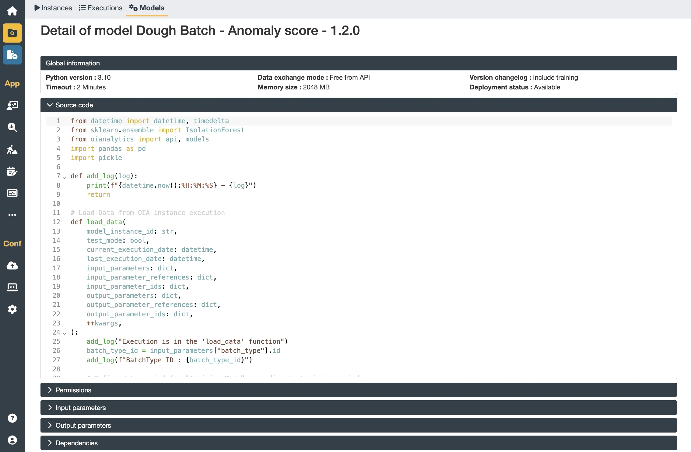Open the laptop code icon in sidebar
The width and height of the screenshot is (691, 452).
click(12, 287)
